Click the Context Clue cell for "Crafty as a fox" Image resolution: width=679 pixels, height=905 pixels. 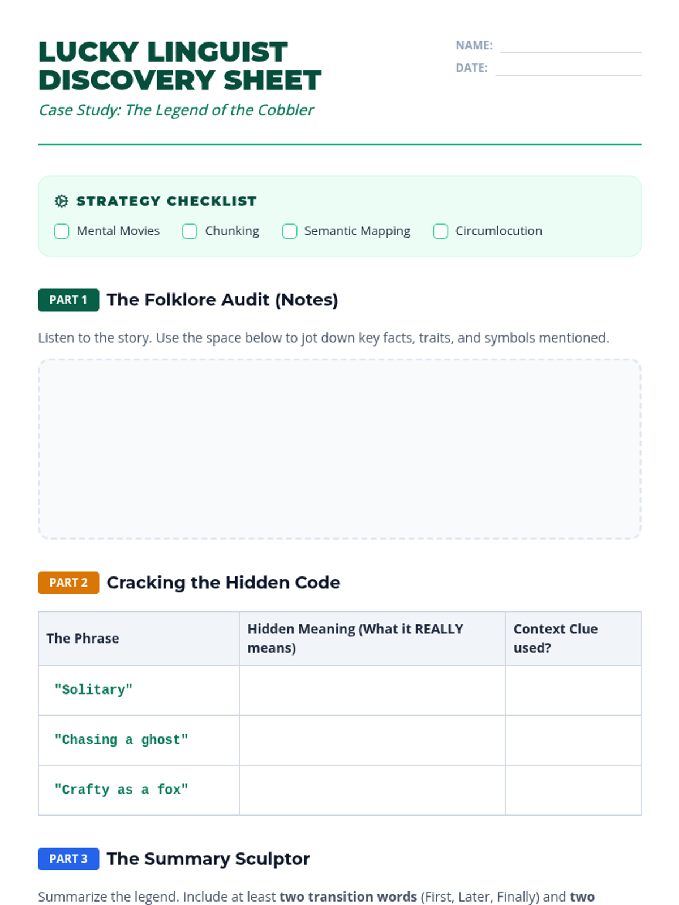[573, 790]
